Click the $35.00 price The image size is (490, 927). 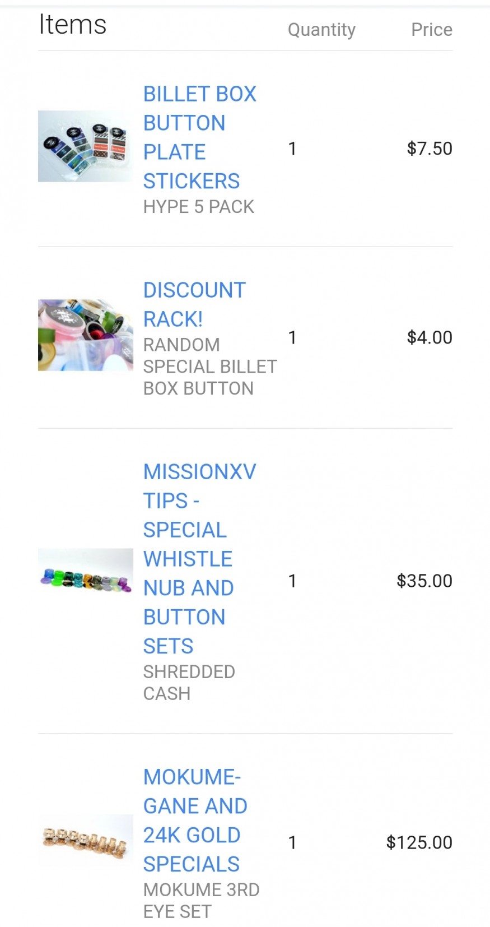(x=424, y=581)
